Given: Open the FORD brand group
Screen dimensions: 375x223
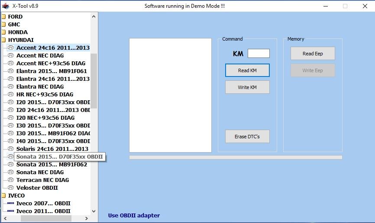Looking at the screenshot, I should point(15,17).
